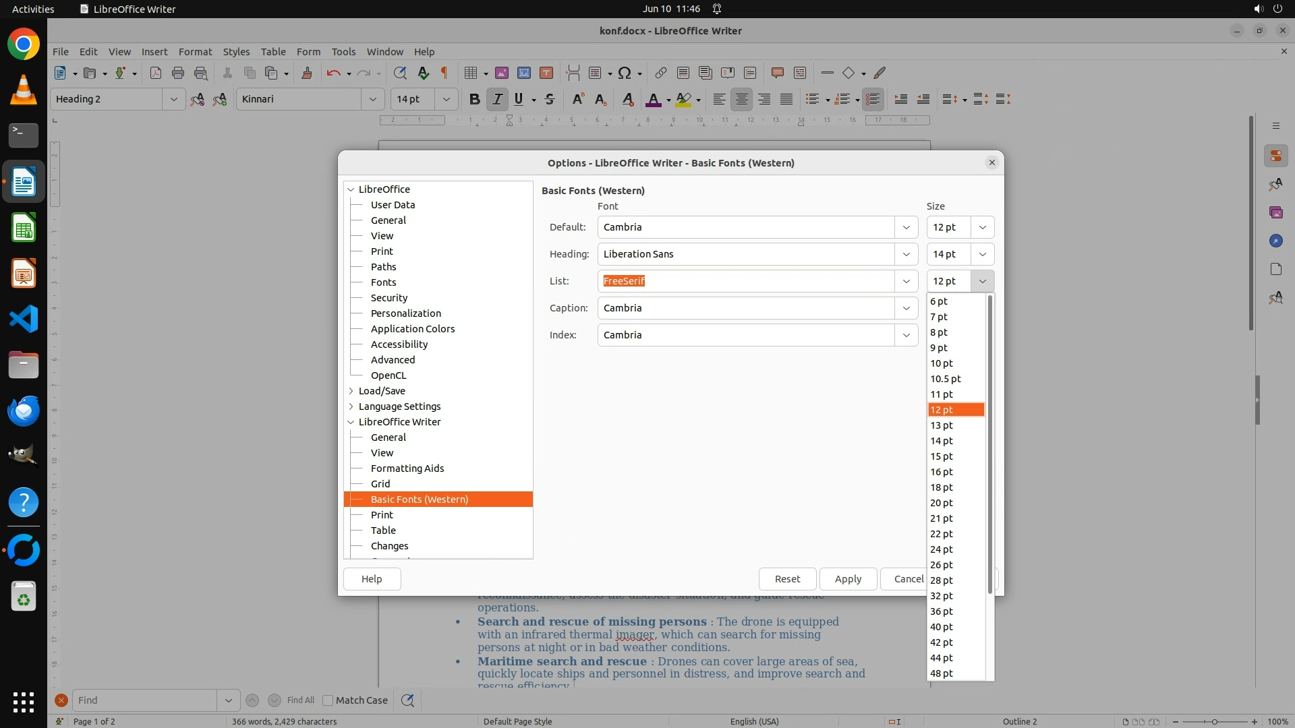Open the Caption font dropdown
The image size is (1295, 728).
906,308
